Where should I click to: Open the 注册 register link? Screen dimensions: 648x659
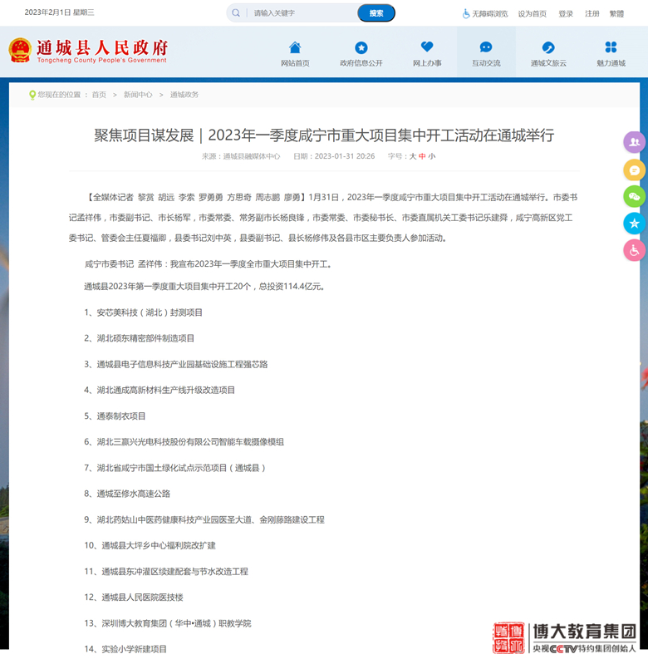(x=592, y=14)
